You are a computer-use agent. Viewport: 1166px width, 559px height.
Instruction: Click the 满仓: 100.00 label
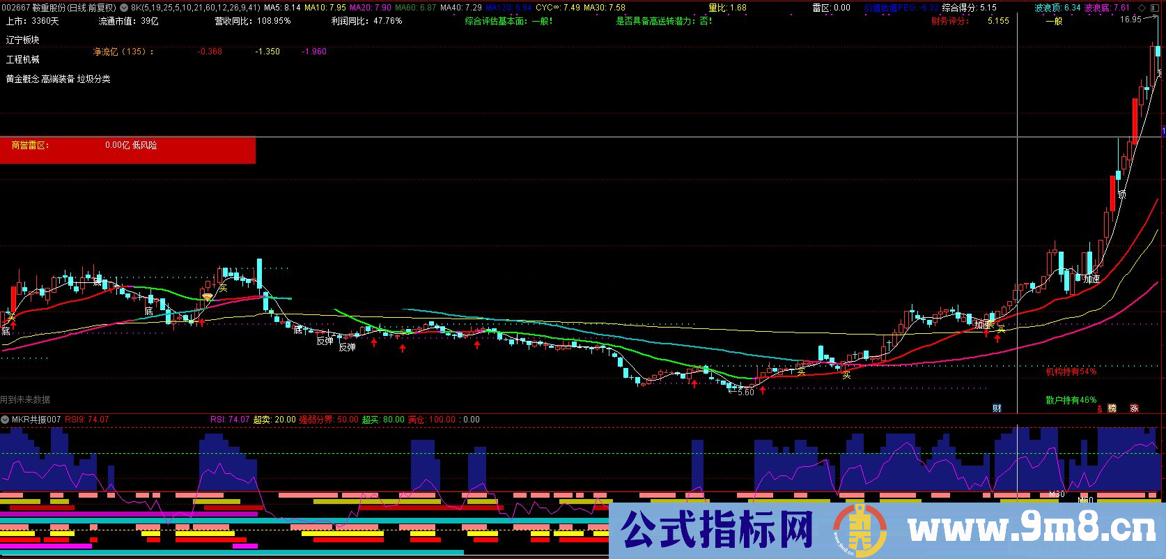433,420
